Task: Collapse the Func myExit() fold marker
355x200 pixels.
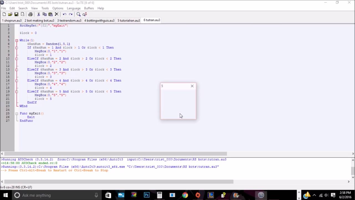Action: point(17,113)
